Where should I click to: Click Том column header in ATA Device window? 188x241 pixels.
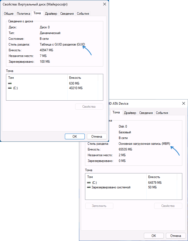[x=116, y=177]
